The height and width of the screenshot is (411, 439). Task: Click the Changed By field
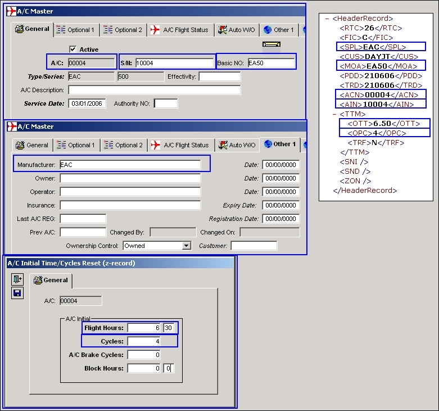[173, 232]
